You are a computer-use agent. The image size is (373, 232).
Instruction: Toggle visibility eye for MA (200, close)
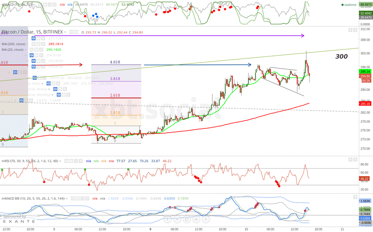pos(33,44)
